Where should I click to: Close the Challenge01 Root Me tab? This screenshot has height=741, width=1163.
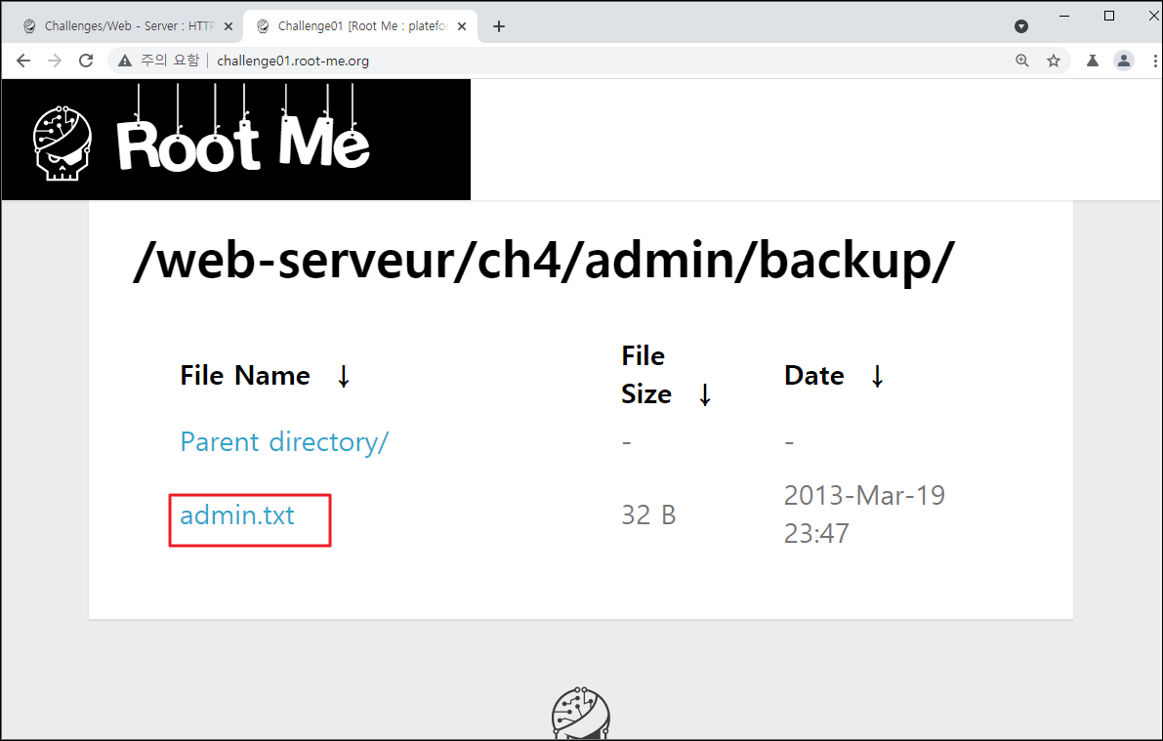tap(462, 26)
